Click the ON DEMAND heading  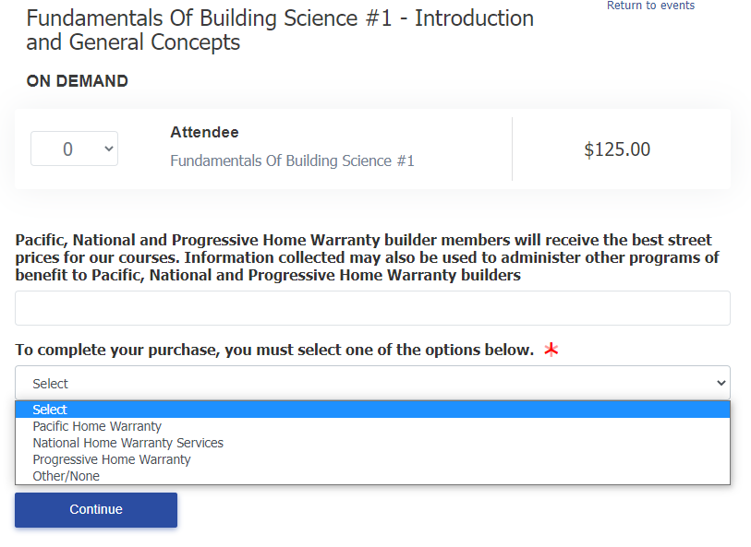tap(77, 81)
